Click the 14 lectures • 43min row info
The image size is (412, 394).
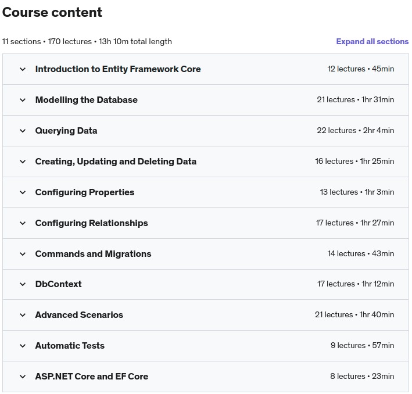(x=360, y=254)
